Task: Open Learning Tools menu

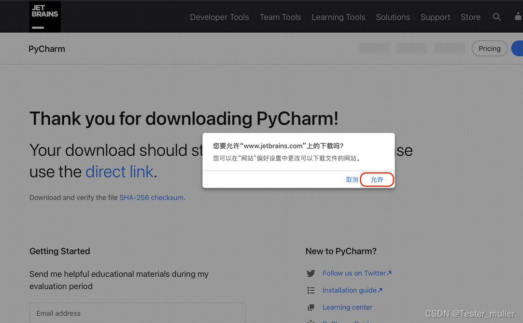Action: click(x=338, y=17)
